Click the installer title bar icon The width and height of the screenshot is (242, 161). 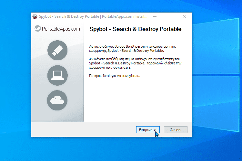coord(35,16)
